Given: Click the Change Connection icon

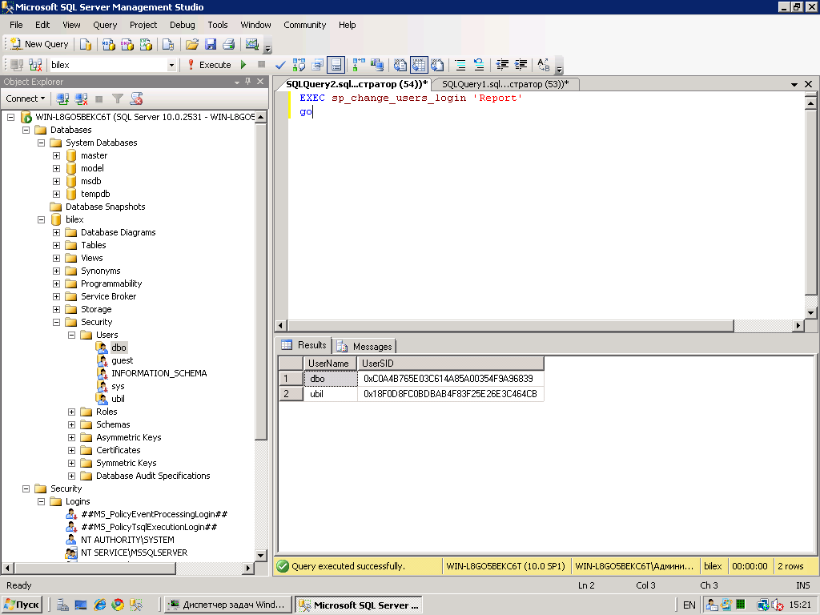Looking at the screenshot, I should click(35, 65).
